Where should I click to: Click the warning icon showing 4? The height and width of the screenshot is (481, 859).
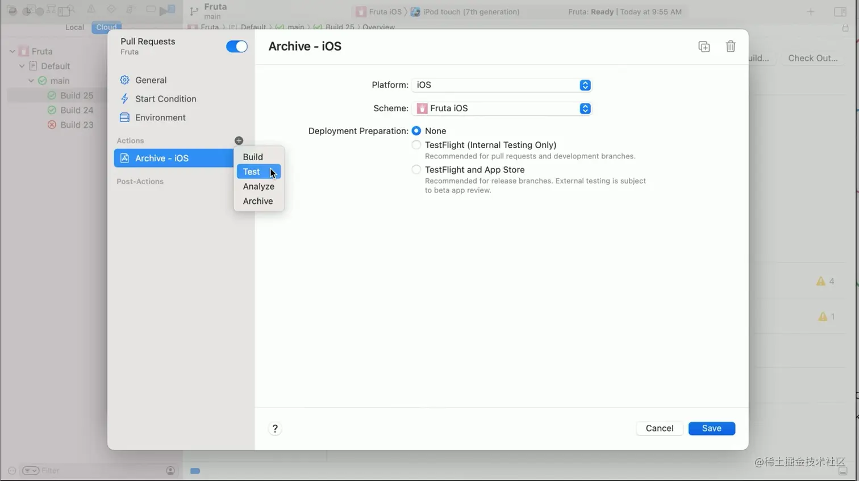[x=820, y=281]
